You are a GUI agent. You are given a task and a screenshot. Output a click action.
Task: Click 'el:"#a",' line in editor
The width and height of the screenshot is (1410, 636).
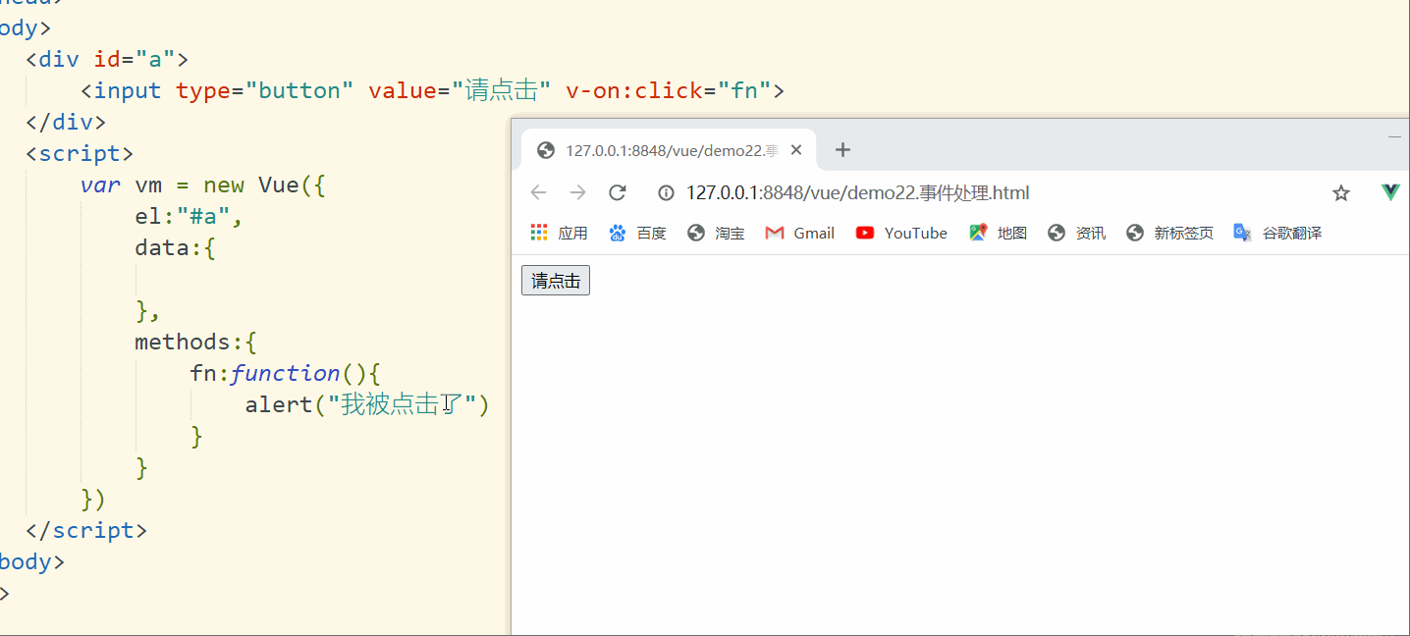[x=190, y=216]
